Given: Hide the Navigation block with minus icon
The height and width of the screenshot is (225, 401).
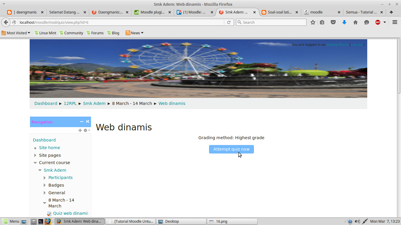Looking at the screenshot, I should [82, 122].
